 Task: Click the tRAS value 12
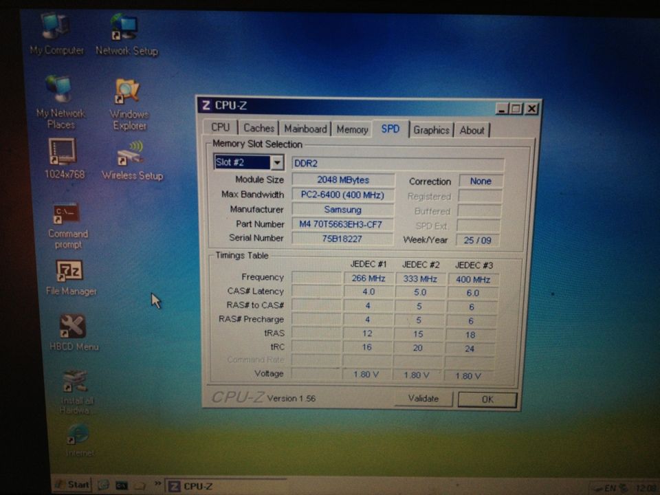point(367,333)
